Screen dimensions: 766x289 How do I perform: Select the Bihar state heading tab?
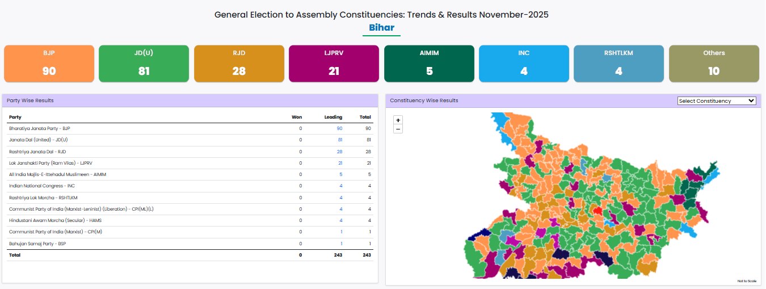point(381,28)
